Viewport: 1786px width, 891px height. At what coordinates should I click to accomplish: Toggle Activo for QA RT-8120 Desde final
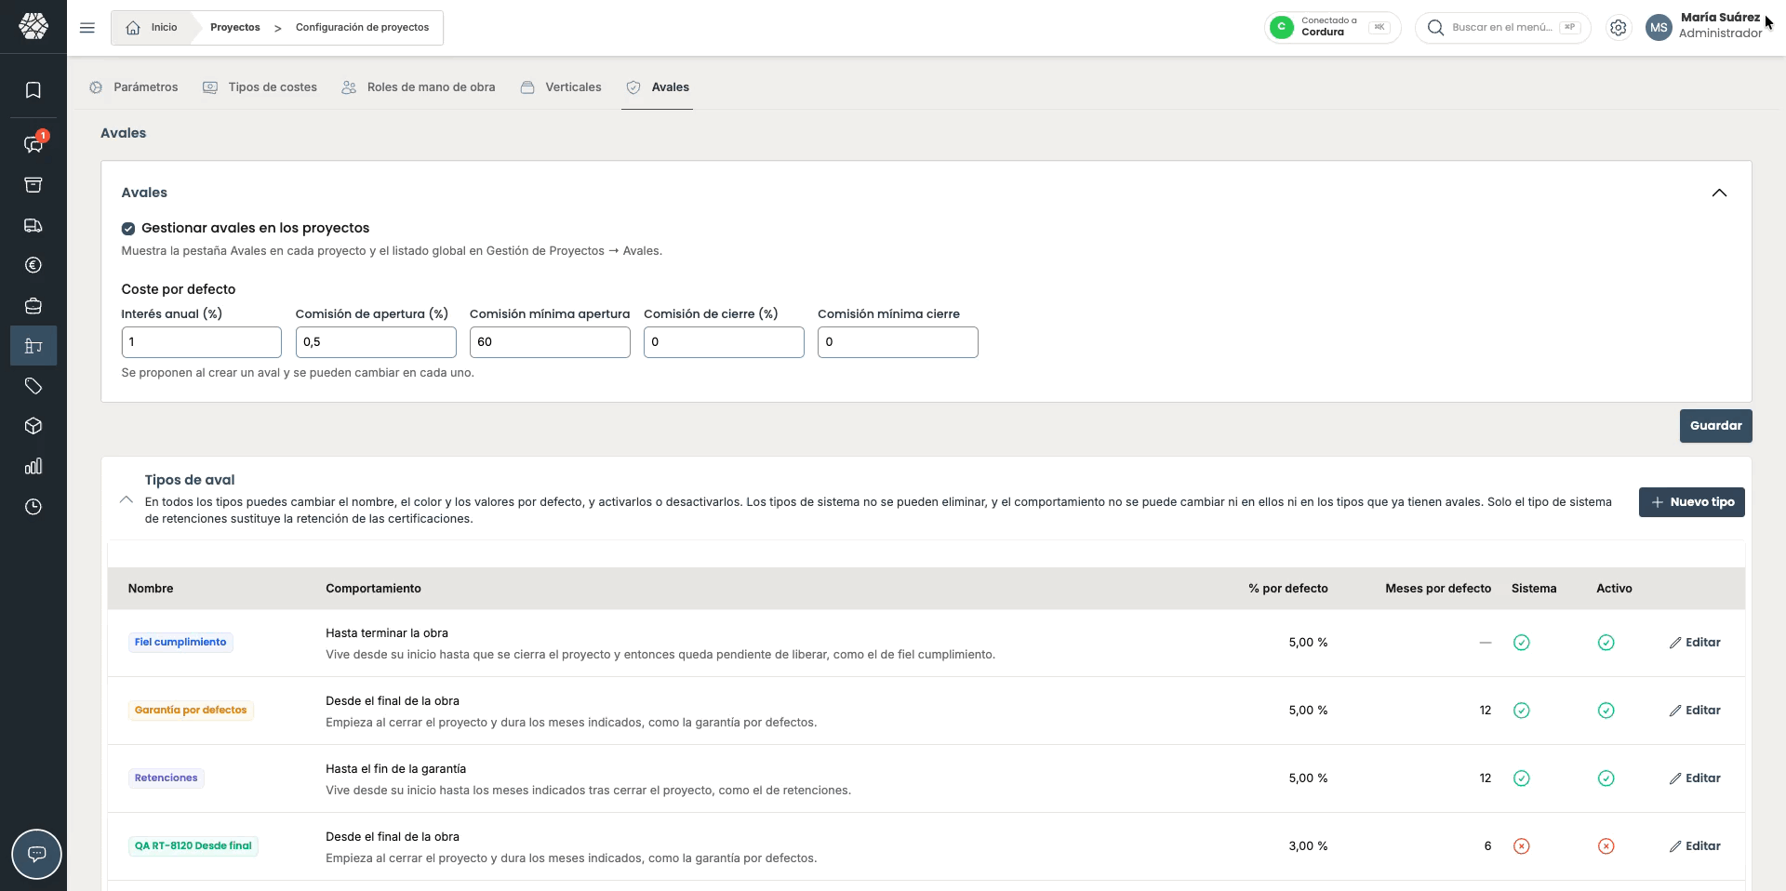coord(1606,846)
